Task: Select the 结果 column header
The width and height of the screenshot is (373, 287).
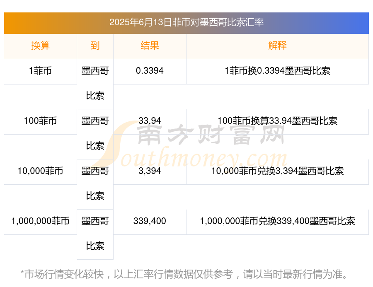Action: point(150,46)
